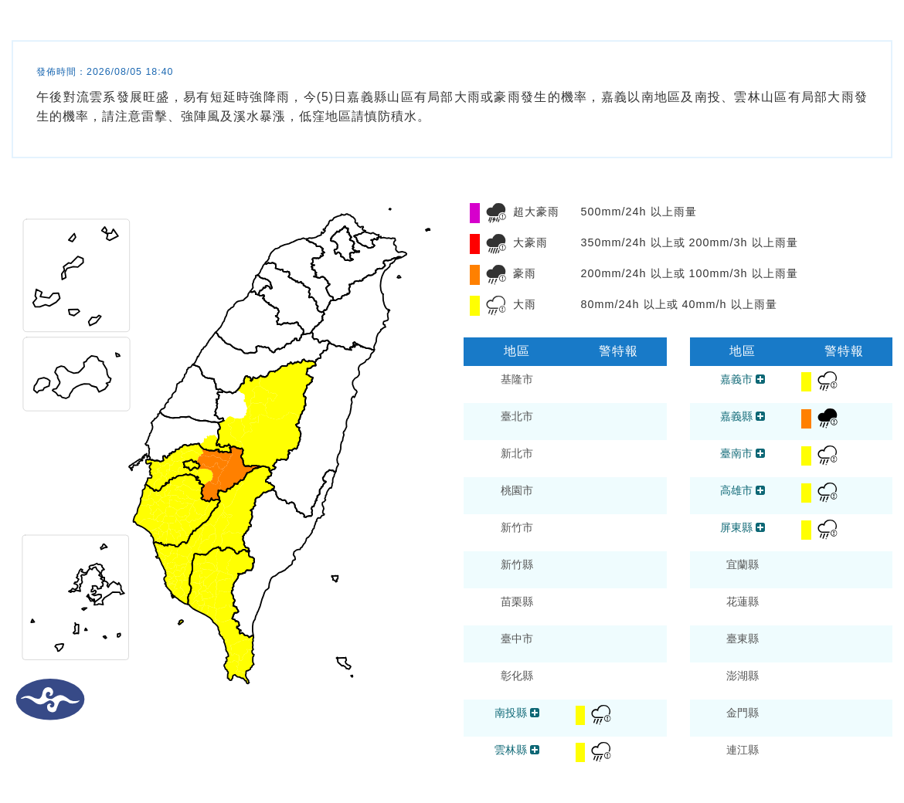Open the 屏東縣 link

point(736,527)
